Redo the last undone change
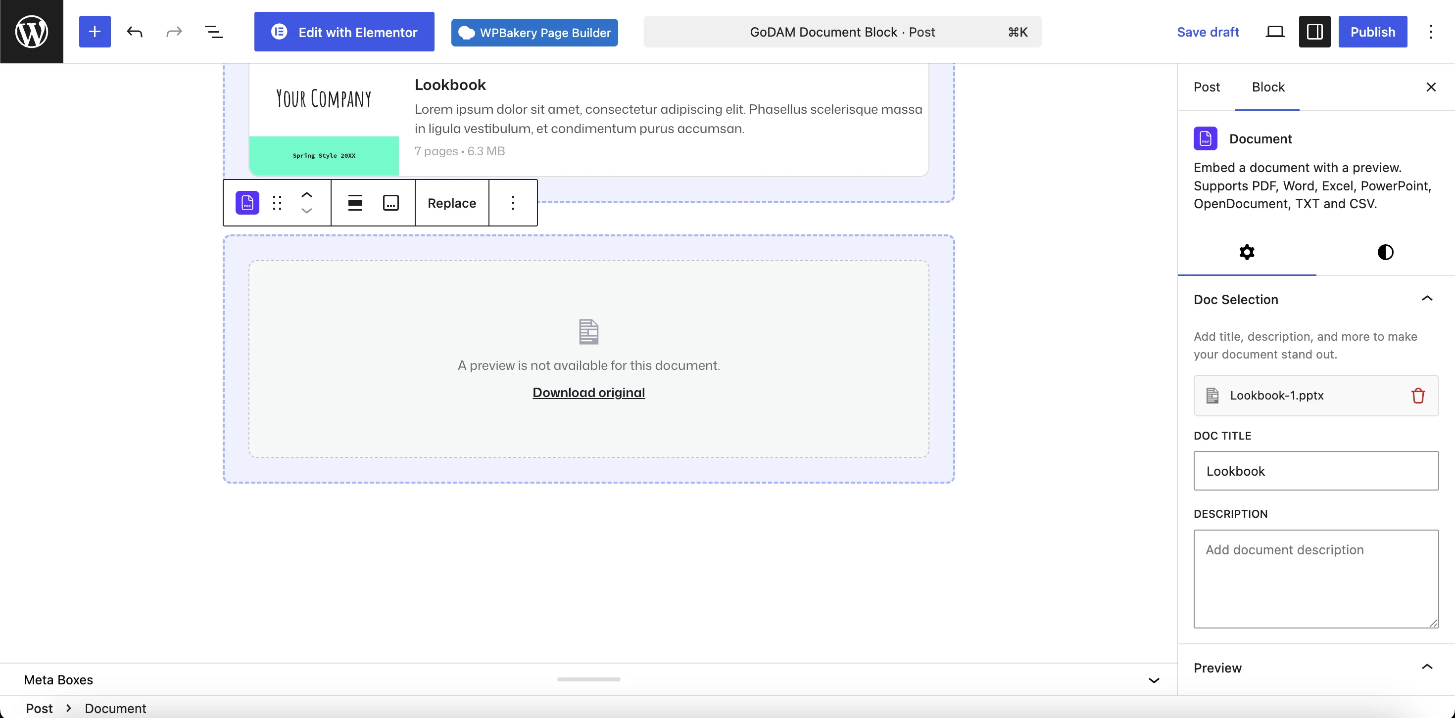 (x=174, y=32)
